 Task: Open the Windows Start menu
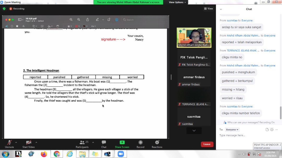[x=5, y=154]
